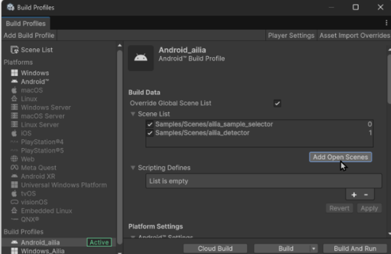Select the Android platform icon in list
Screen dimensions: 391x254
click(x=15, y=82)
